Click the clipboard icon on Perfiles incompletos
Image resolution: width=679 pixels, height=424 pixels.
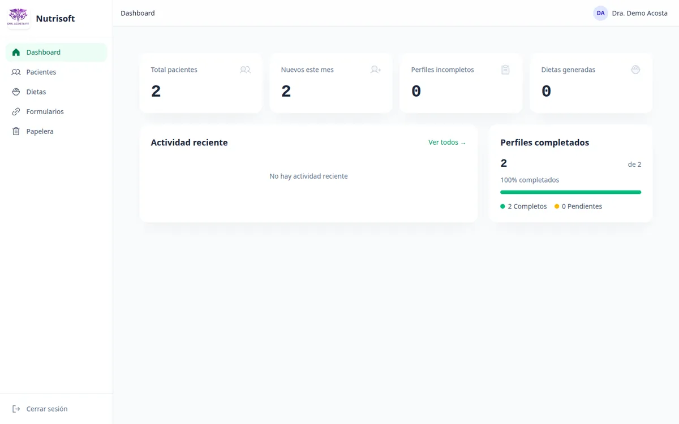pyautogui.click(x=505, y=70)
